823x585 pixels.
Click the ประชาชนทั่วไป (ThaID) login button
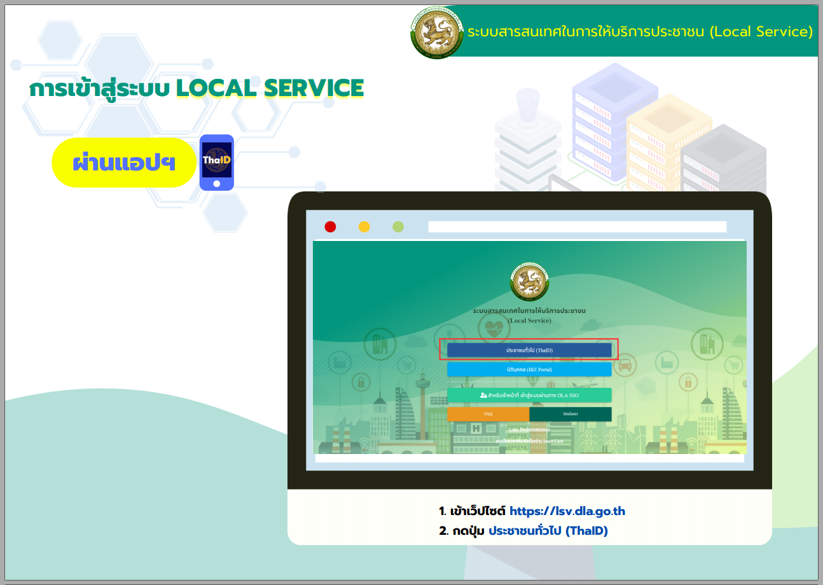click(529, 350)
